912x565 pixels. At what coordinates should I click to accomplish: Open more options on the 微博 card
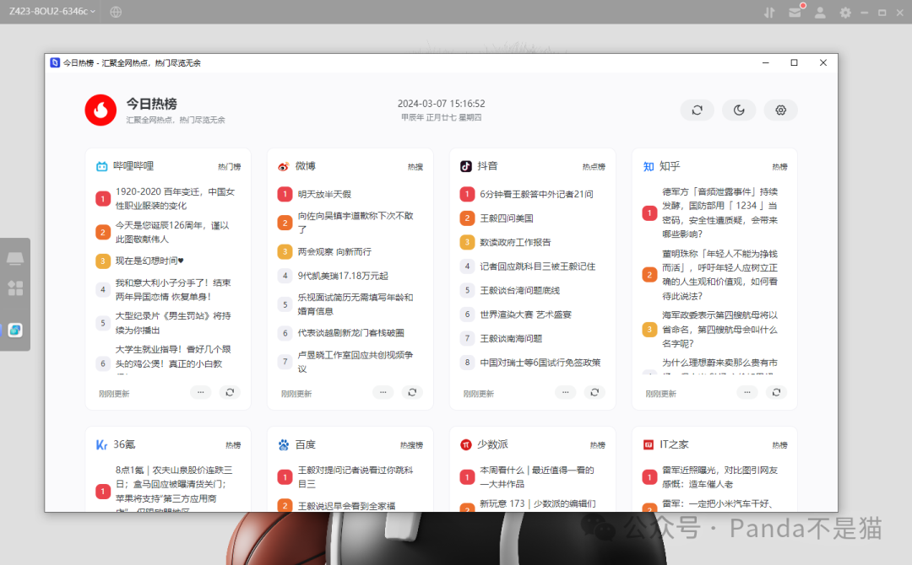pos(383,392)
